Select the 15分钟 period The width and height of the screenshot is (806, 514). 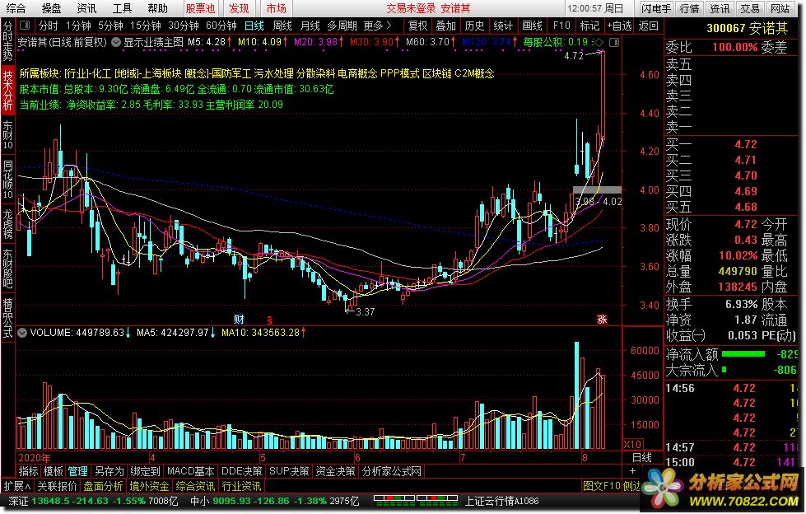(146, 26)
